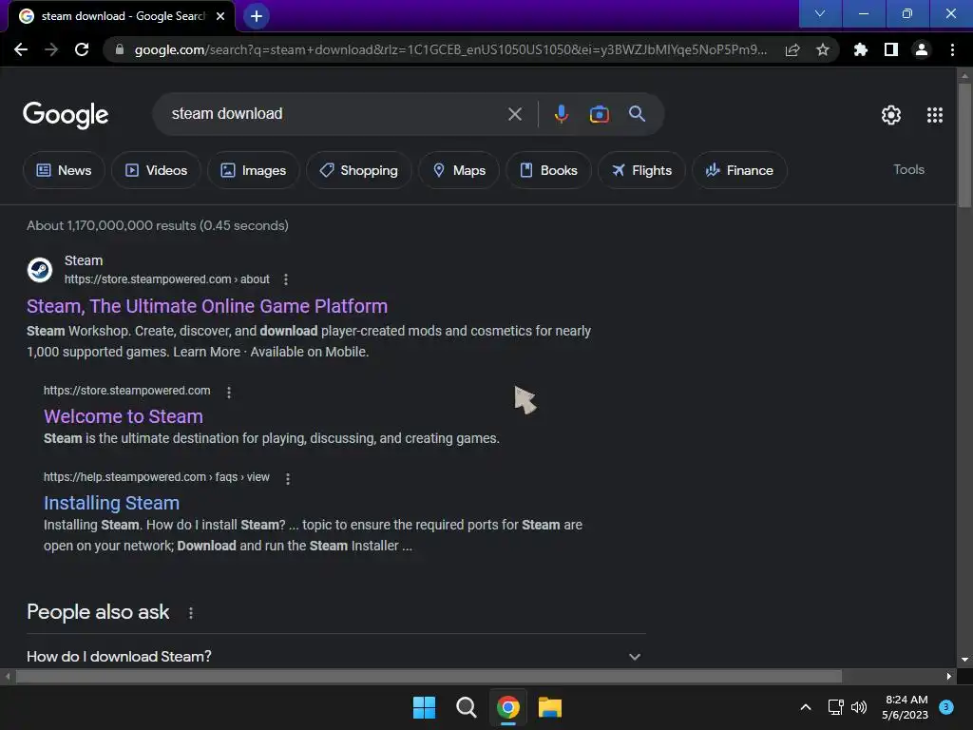Image resolution: width=973 pixels, height=730 pixels.
Task: Switch to Finance results
Action: [739, 170]
